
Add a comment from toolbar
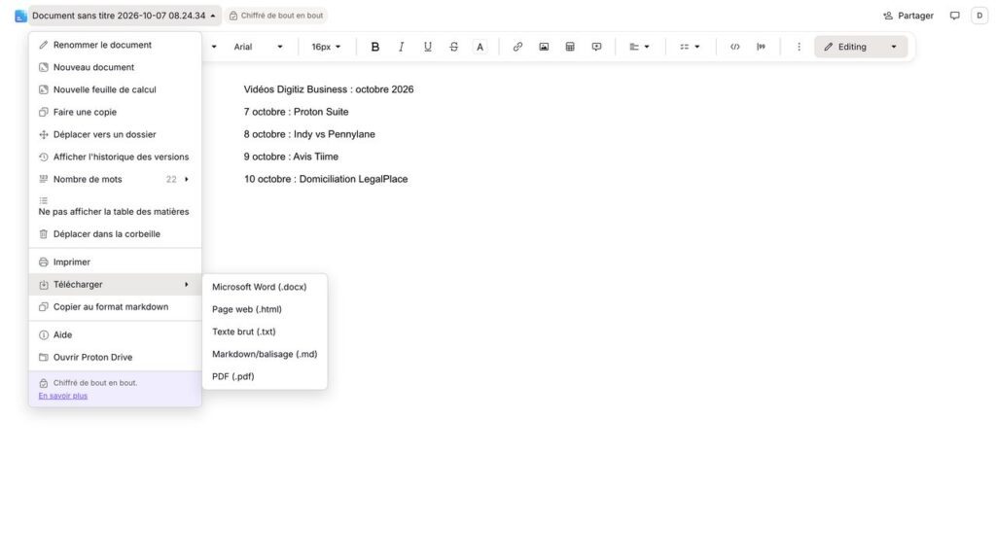point(596,47)
